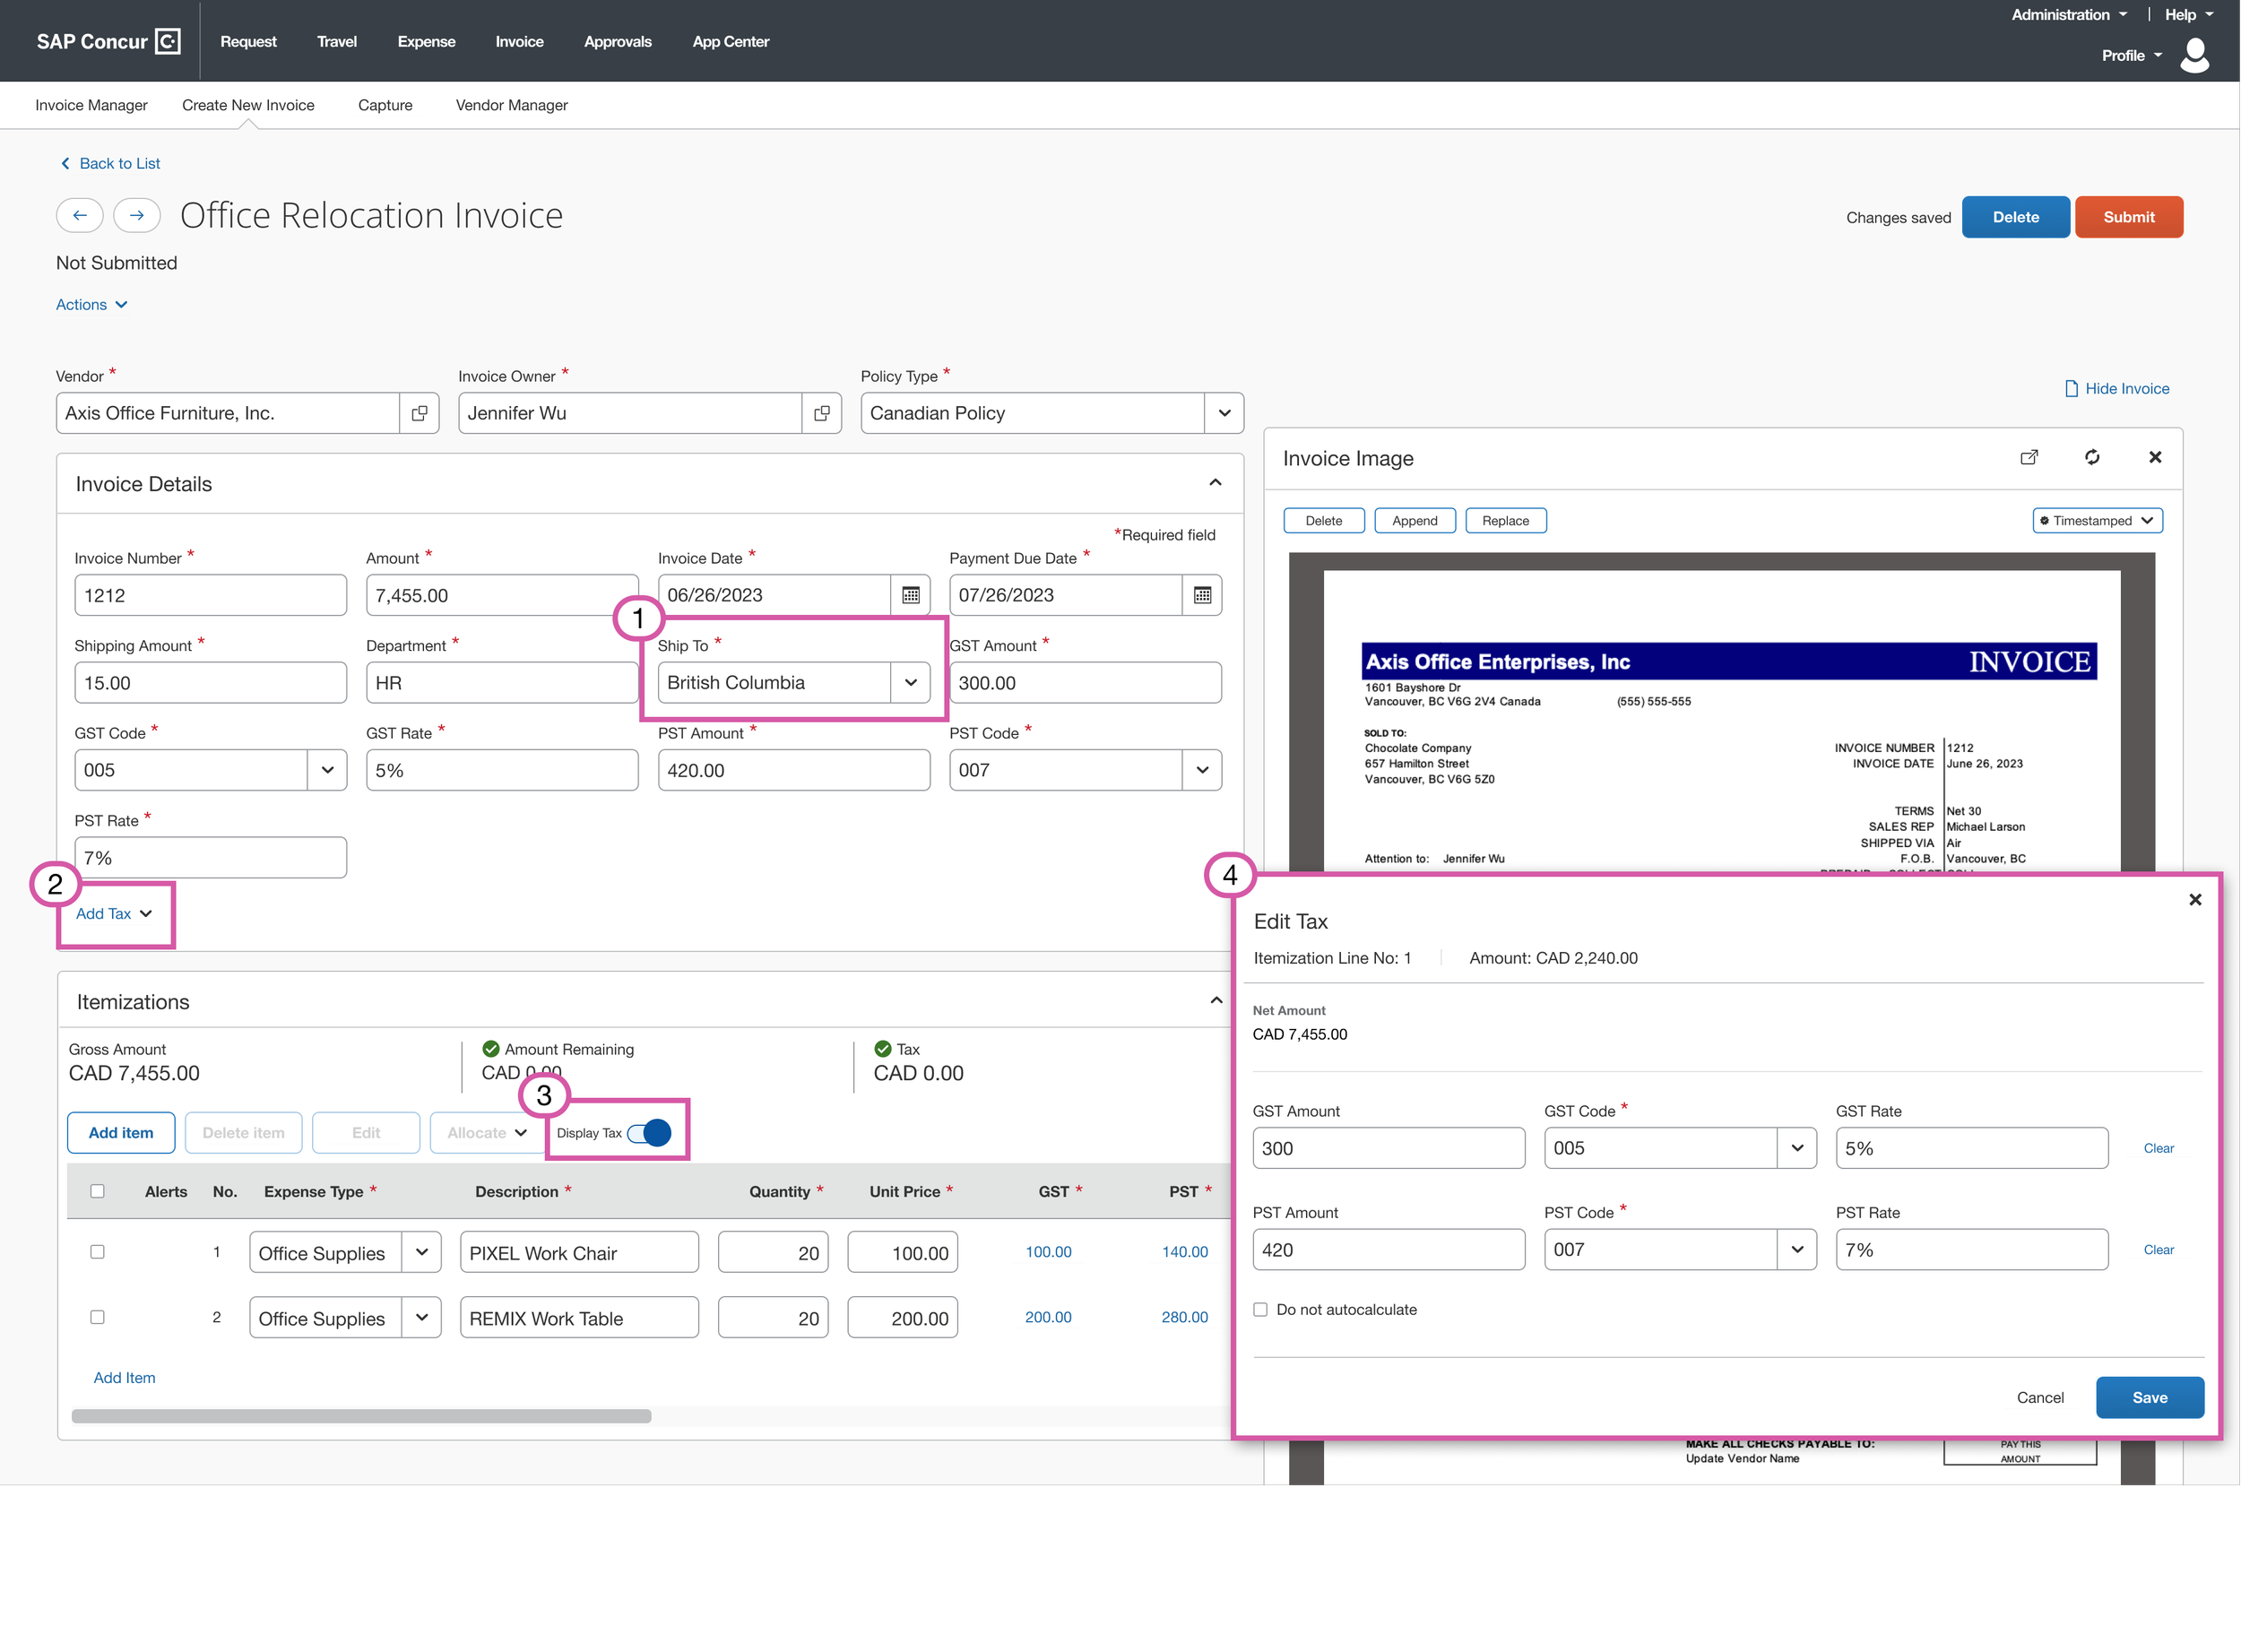Open Invoice Owner lookup icon beside Jennifer Wu
2241x1652 pixels.
[821, 413]
